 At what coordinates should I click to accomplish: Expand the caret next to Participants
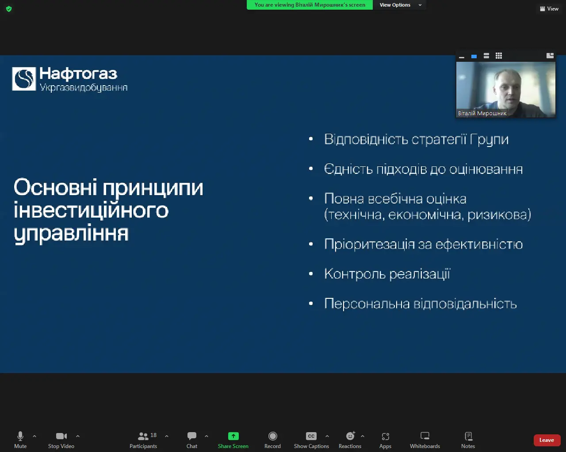tap(167, 436)
